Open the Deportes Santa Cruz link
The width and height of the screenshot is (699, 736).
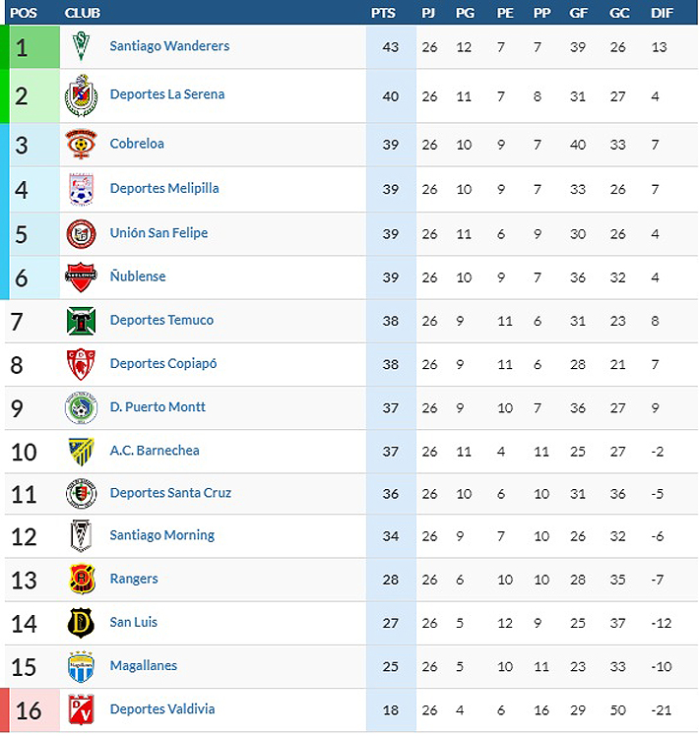tap(170, 493)
